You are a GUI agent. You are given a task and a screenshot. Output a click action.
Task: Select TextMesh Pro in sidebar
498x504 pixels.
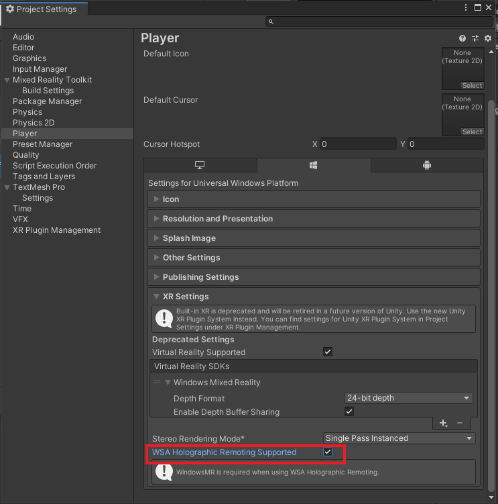tap(39, 187)
